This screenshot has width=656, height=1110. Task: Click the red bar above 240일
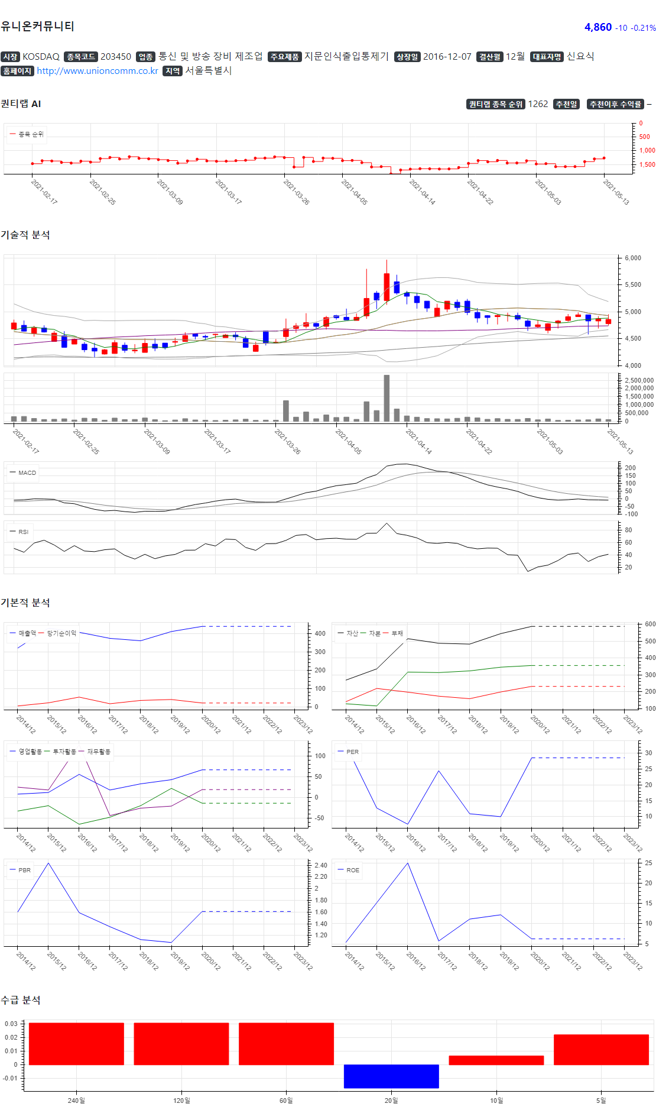click(x=76, y=1044)
